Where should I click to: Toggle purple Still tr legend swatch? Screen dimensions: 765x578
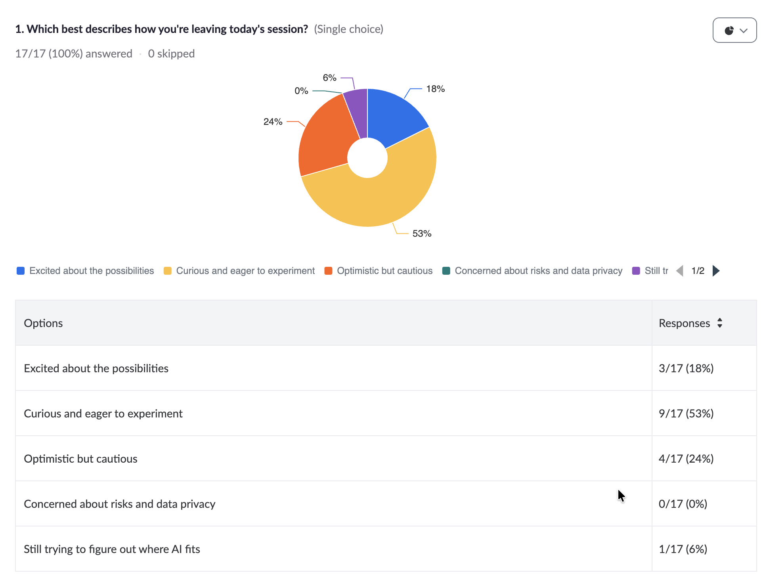pos(636,271)
